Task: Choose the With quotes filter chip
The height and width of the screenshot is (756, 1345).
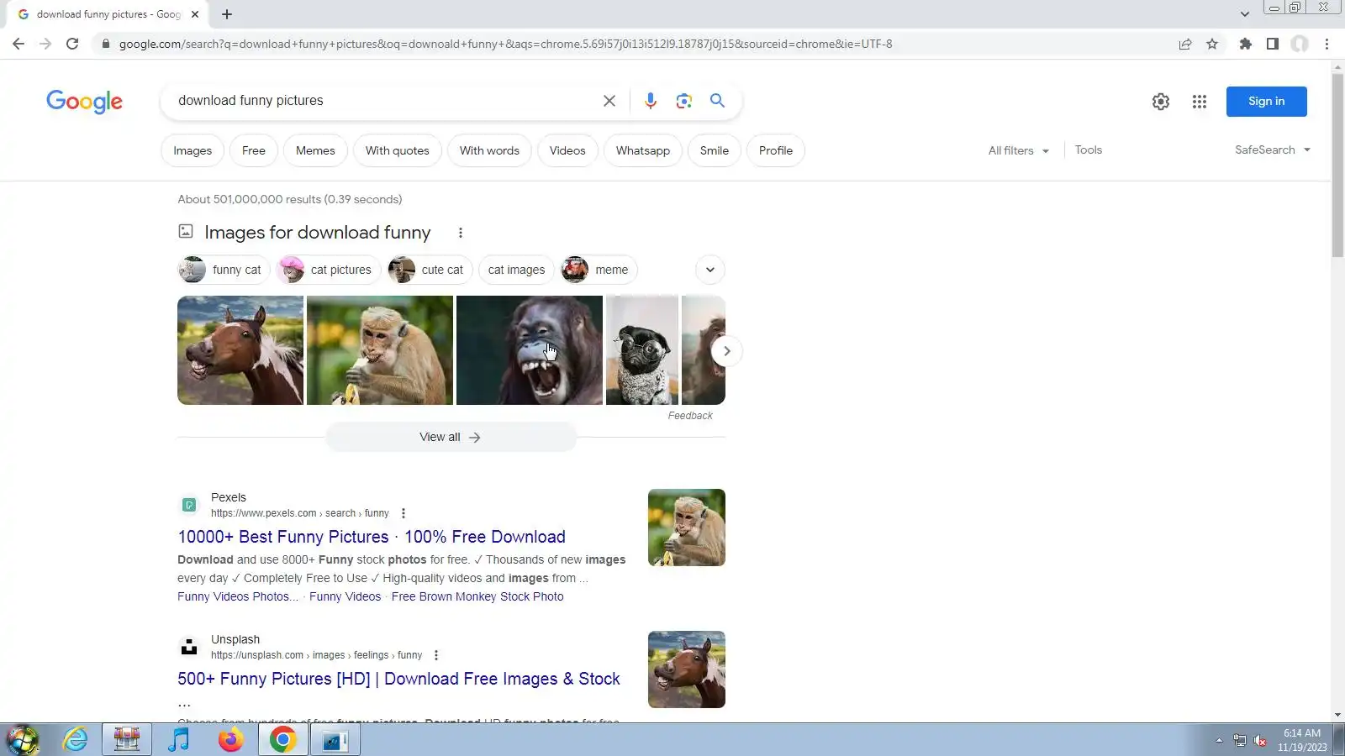Action: [398, 150]
